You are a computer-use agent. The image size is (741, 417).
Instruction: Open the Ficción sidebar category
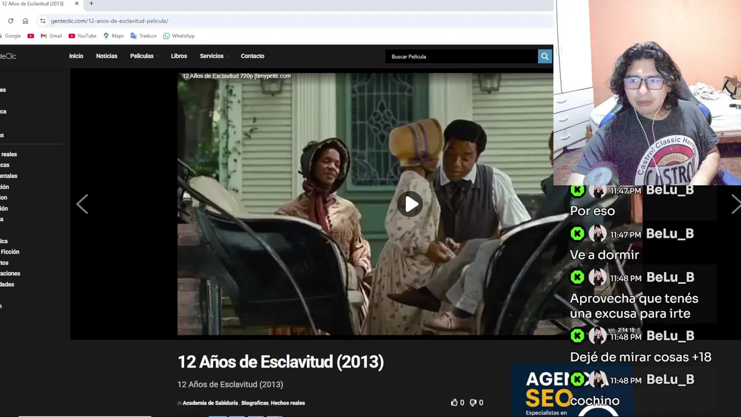(x=10, y=252)
